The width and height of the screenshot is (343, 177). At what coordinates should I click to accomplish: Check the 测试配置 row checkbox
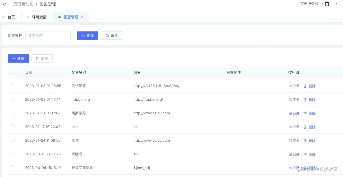point(13,85)
